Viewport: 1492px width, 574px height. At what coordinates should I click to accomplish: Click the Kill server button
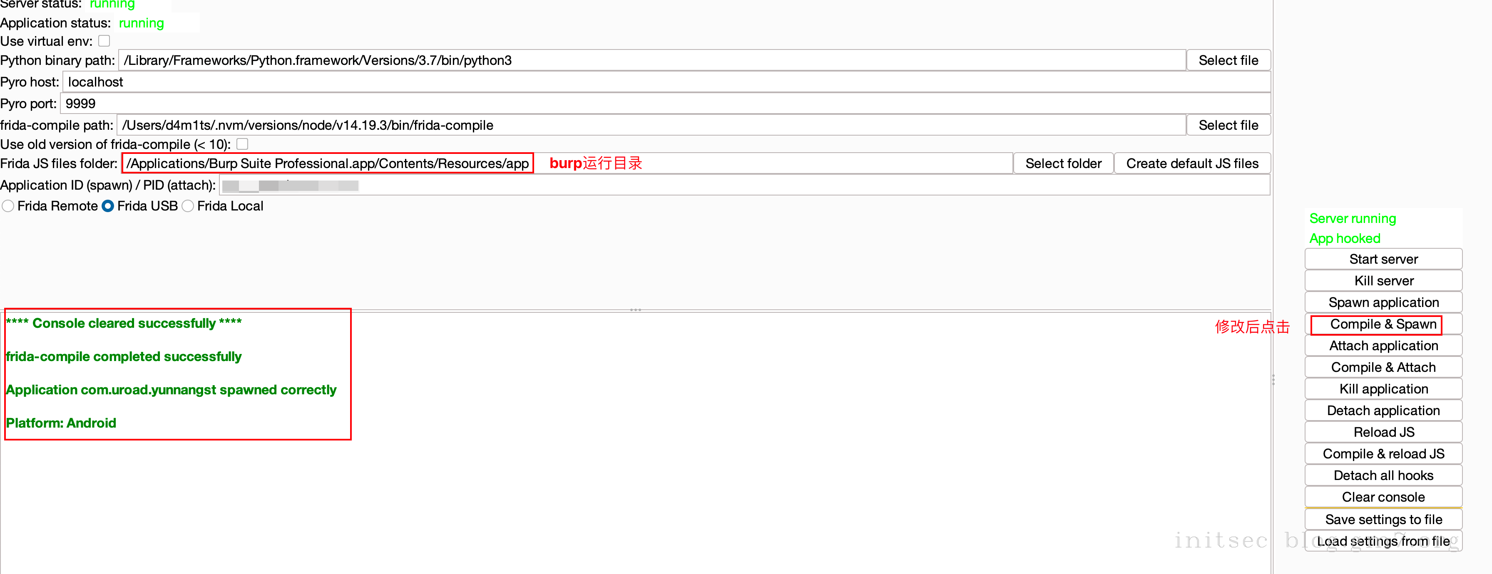(x=1383, y=281)
